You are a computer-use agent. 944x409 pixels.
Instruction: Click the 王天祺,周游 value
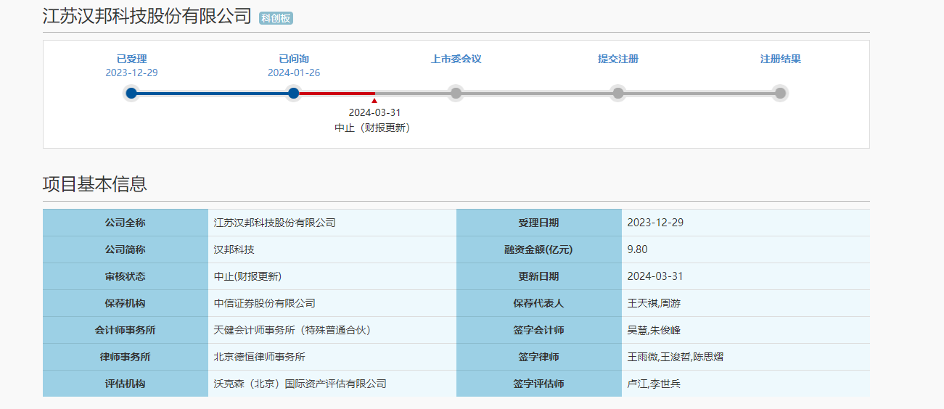[x=654, y=303]
